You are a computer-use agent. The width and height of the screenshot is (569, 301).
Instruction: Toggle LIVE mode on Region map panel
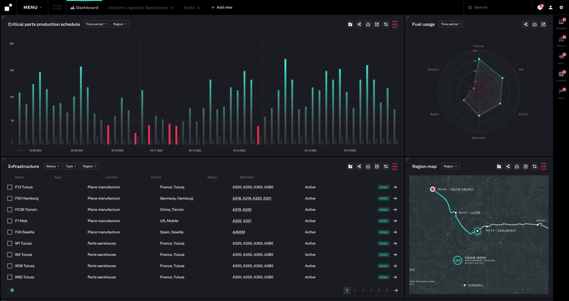coord(543,167)
